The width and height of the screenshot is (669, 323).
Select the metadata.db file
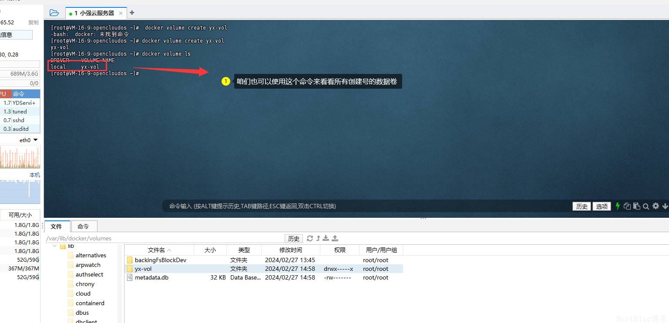click(264, 277)
